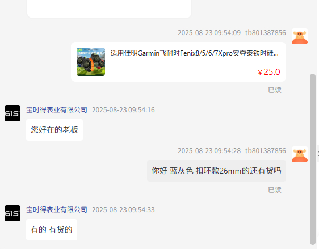
Task: Click the 09:54:33 message timestamp
Action: click(x=123, y=210)
